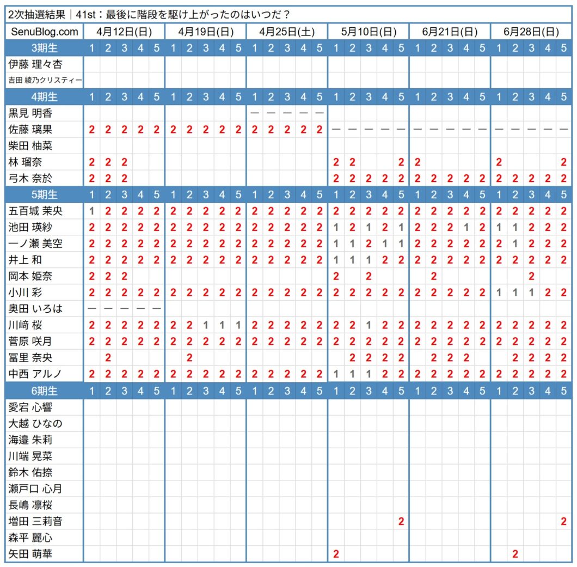Click the 4期生 section header
This screenshot has height=567, width=577.
click(x=42, y=97)
